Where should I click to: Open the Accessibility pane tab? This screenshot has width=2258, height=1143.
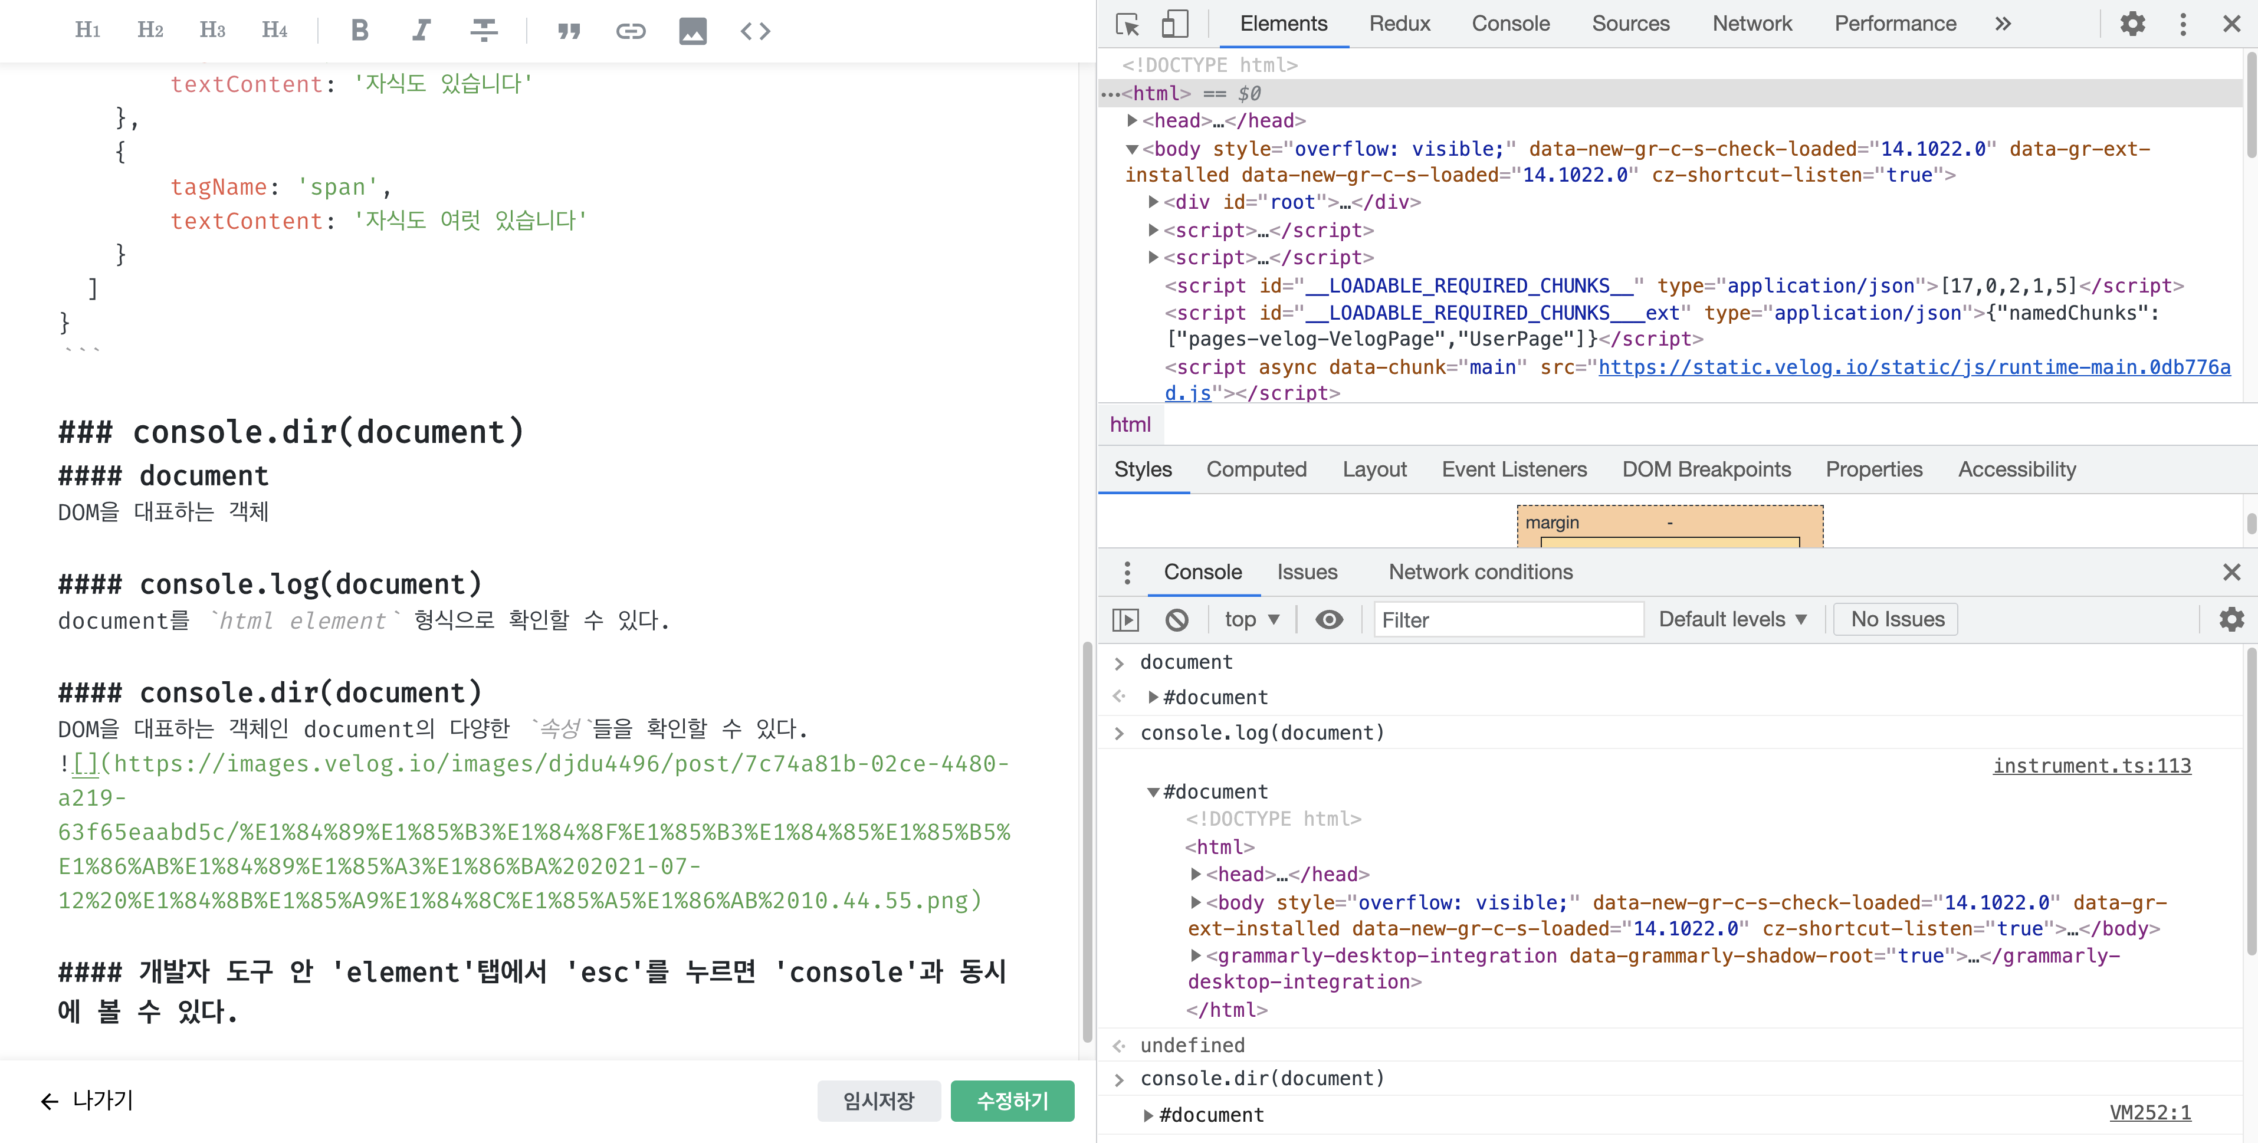(x=2017, y=470)
